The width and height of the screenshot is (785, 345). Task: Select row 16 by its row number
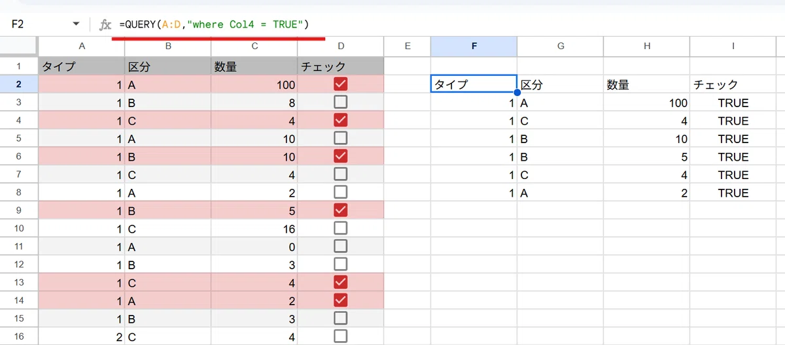click(x=19, y=336)
